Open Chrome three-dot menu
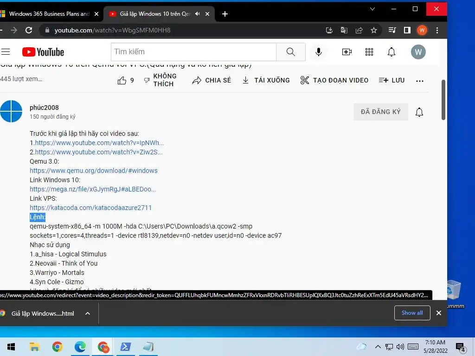The width and height of the screenshot is (475, 356). pos(437,30)
